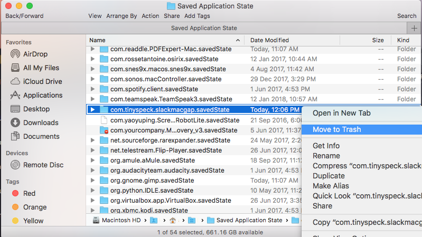422x237 pixels.
Task: Click the com.spotify.client.savedState folder icon
Action: [104, 89]
